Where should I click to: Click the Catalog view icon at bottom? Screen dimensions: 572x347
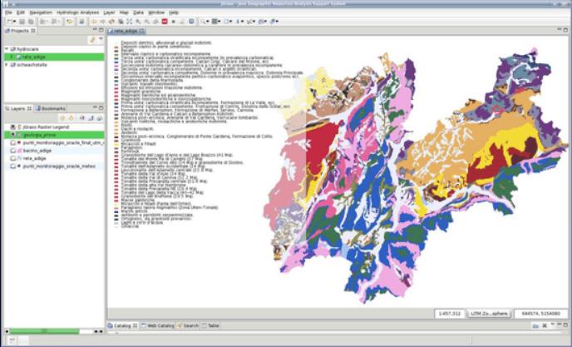coord(111,325)
